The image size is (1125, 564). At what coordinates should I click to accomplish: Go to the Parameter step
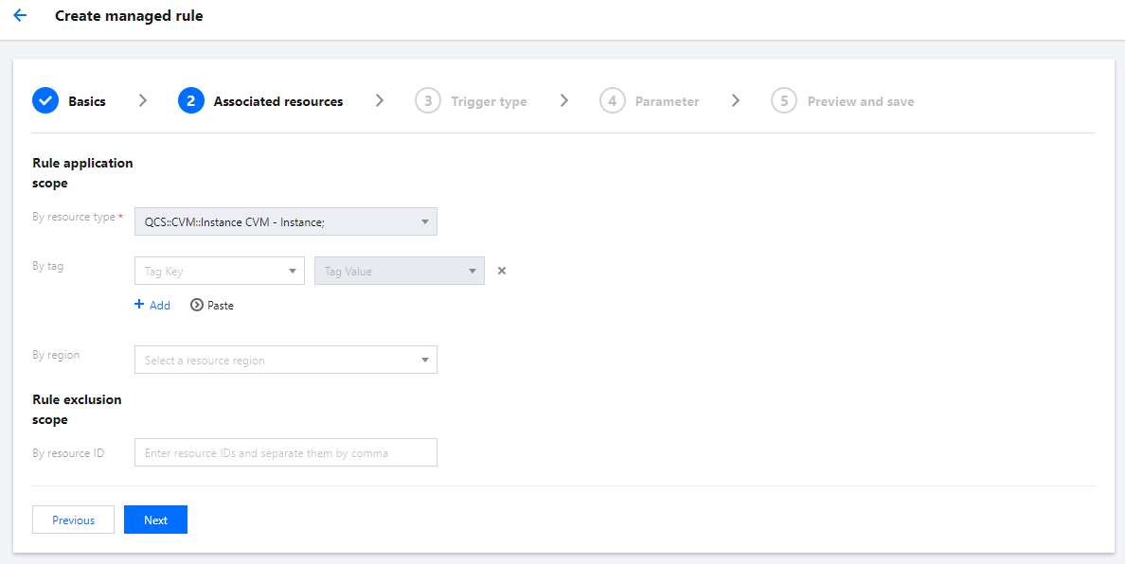pyautogui.click(x=667, y=101)
